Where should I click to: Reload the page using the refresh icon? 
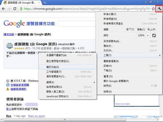click(15, 9)
